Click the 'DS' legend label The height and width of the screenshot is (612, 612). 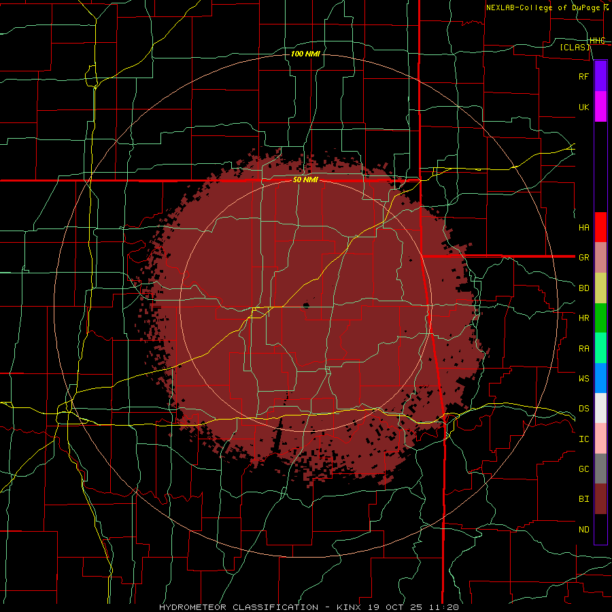pos(584,409)
